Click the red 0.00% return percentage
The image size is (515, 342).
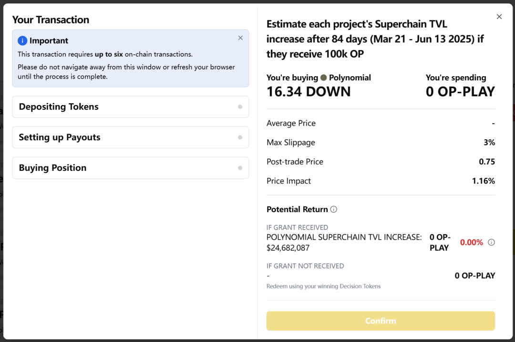[471, 243]
